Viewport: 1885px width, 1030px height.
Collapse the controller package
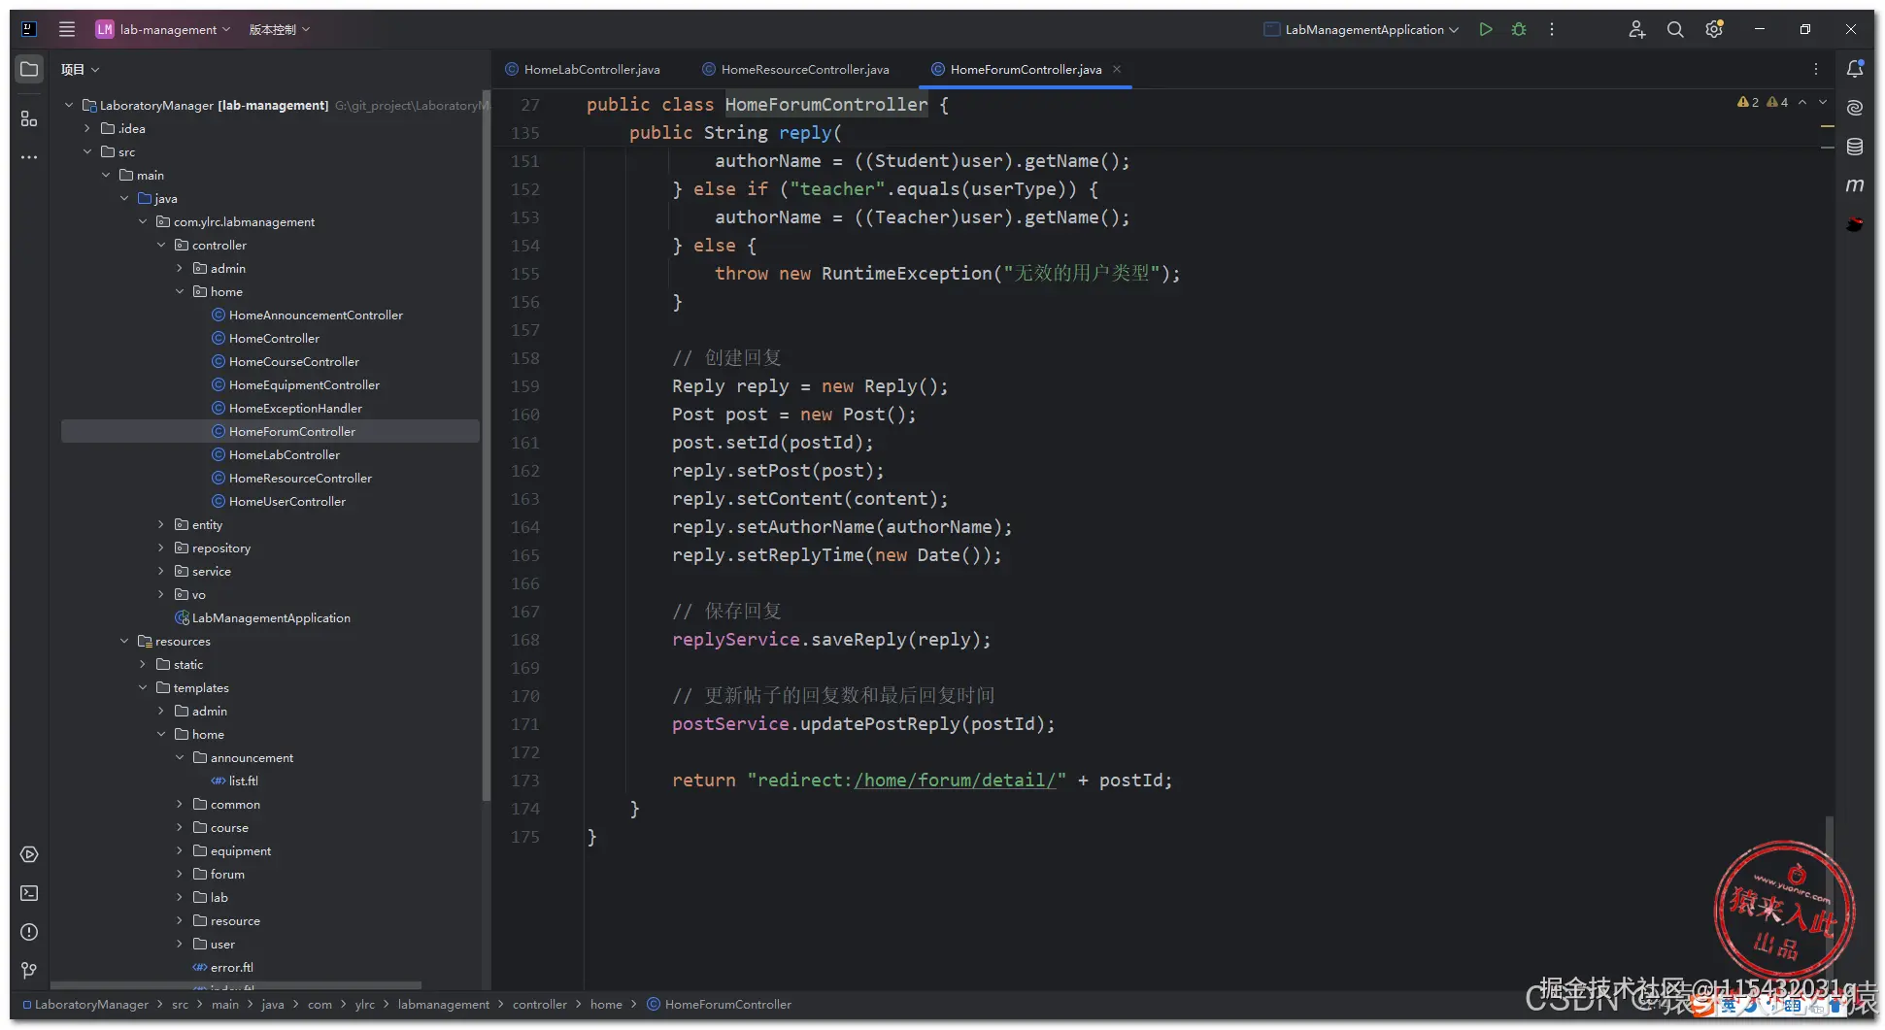[x=161, y=245]
